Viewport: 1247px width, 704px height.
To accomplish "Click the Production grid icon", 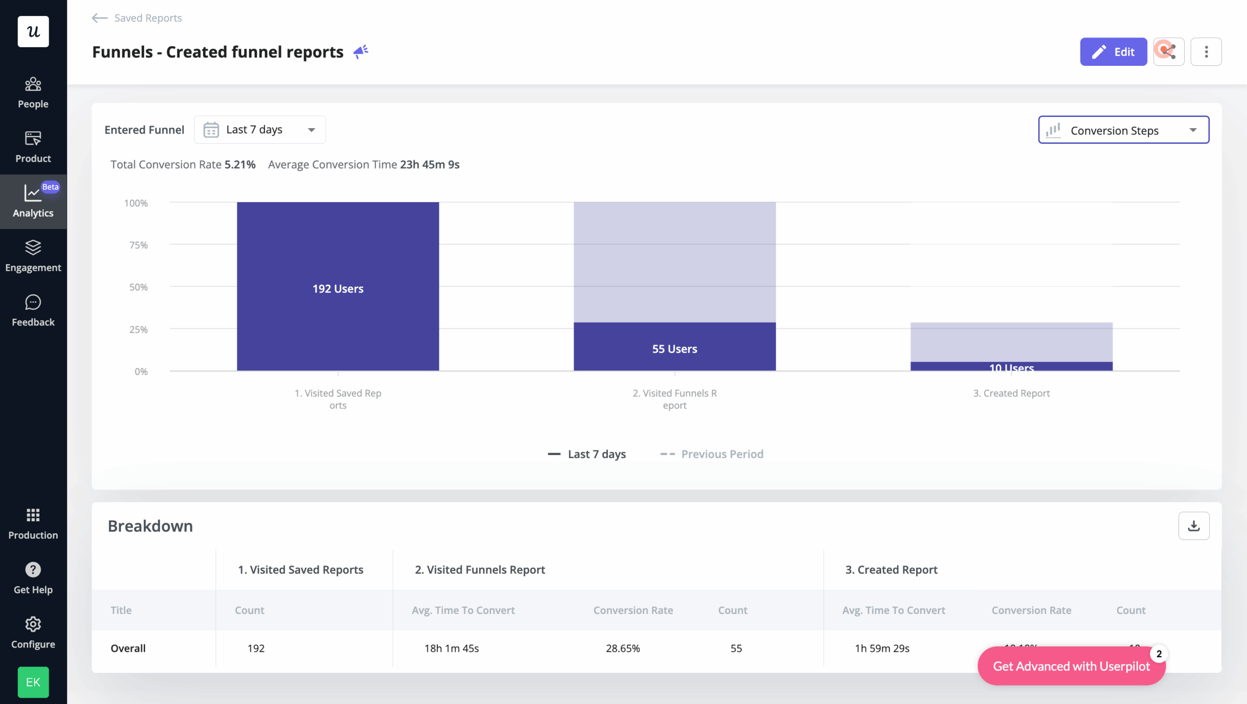I will [33, 523].
